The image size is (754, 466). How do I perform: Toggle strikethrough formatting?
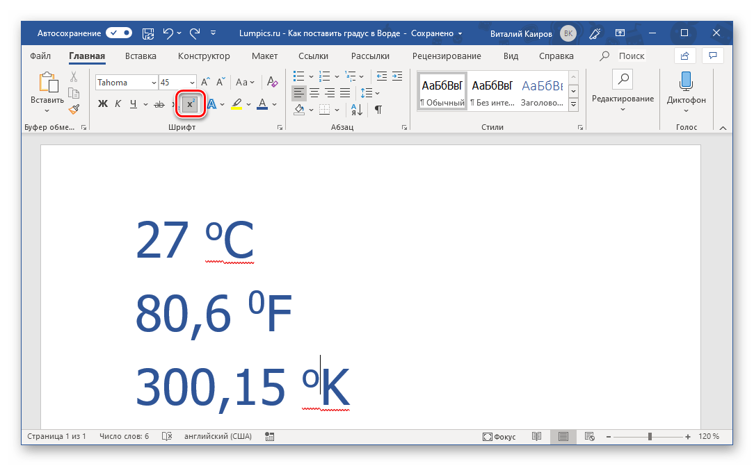coord(159,104)
